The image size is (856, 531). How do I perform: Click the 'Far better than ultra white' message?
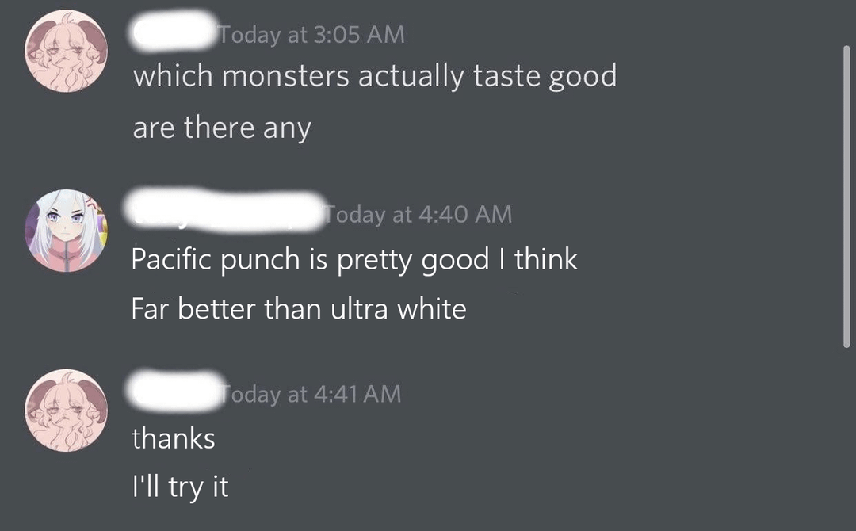[x=299, y=308]
